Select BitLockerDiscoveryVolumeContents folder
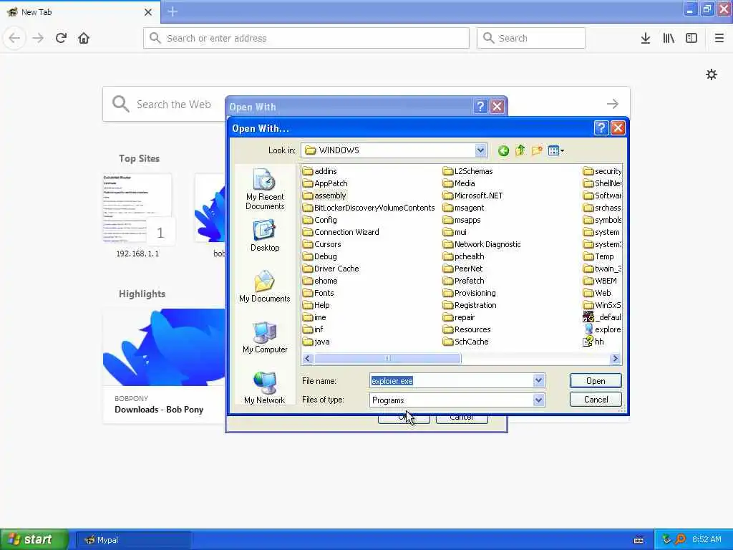The height and width of the screenshot is (550, 733). [x=369, y=208]
